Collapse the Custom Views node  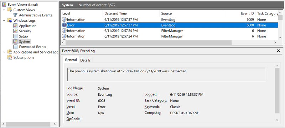click(4, 10)
